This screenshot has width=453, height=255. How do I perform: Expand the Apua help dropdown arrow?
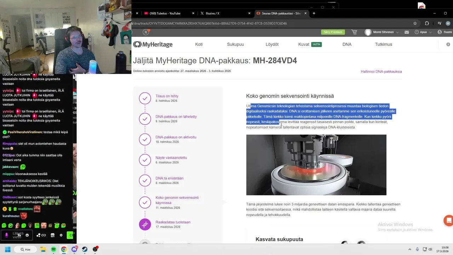pos(430,32)
